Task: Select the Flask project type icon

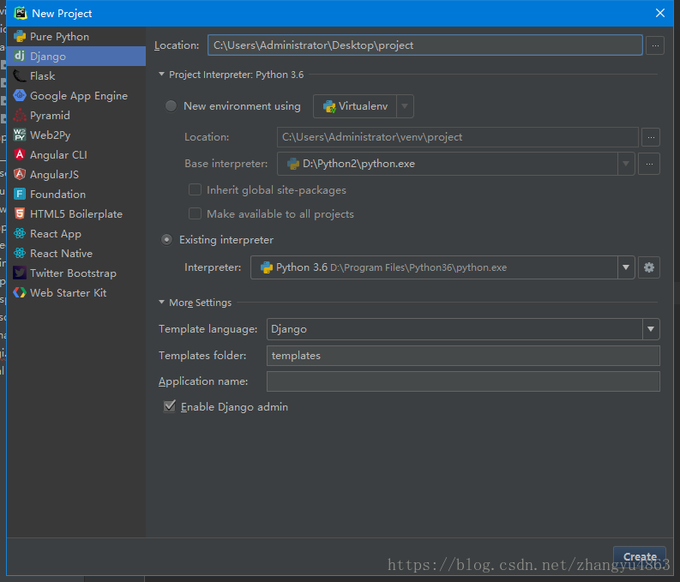Action: tap(20, 76)
